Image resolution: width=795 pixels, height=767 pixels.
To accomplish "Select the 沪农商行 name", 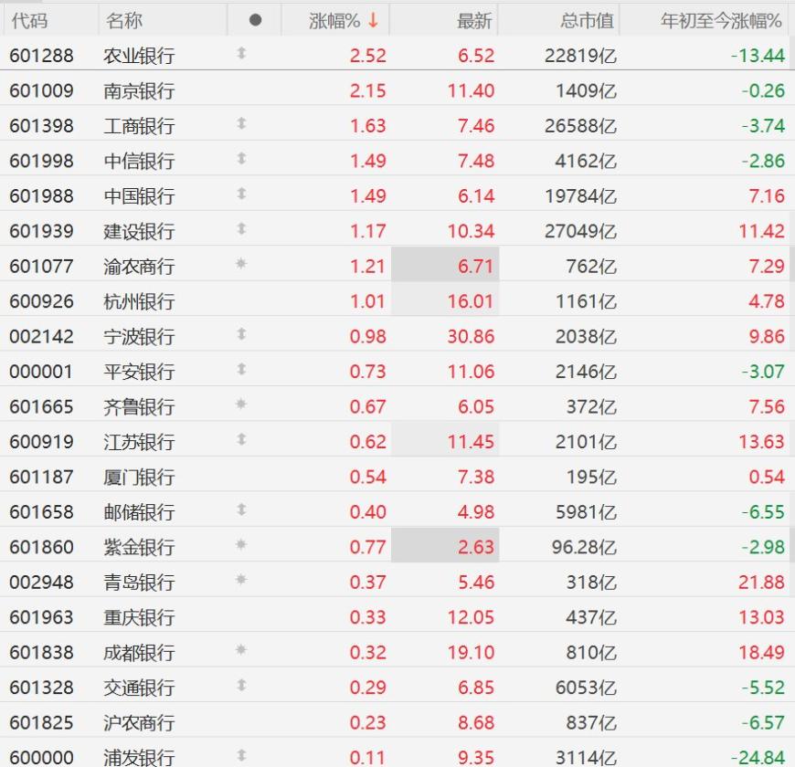I will pos(140,723).
